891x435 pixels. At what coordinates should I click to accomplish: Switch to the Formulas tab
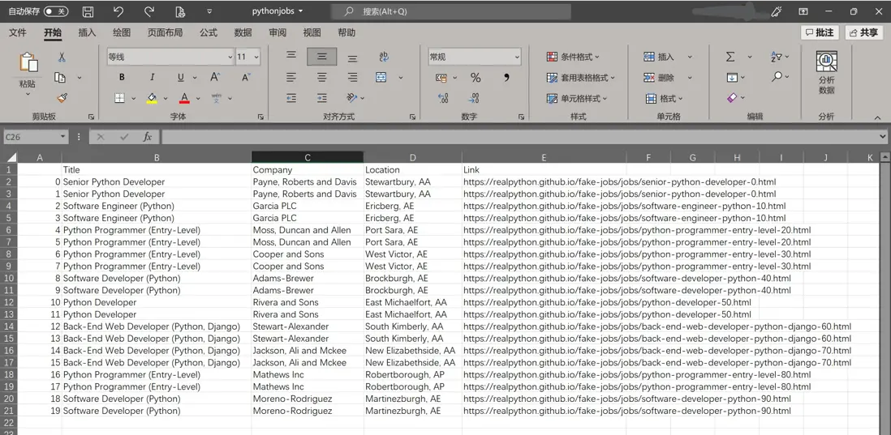209,32
